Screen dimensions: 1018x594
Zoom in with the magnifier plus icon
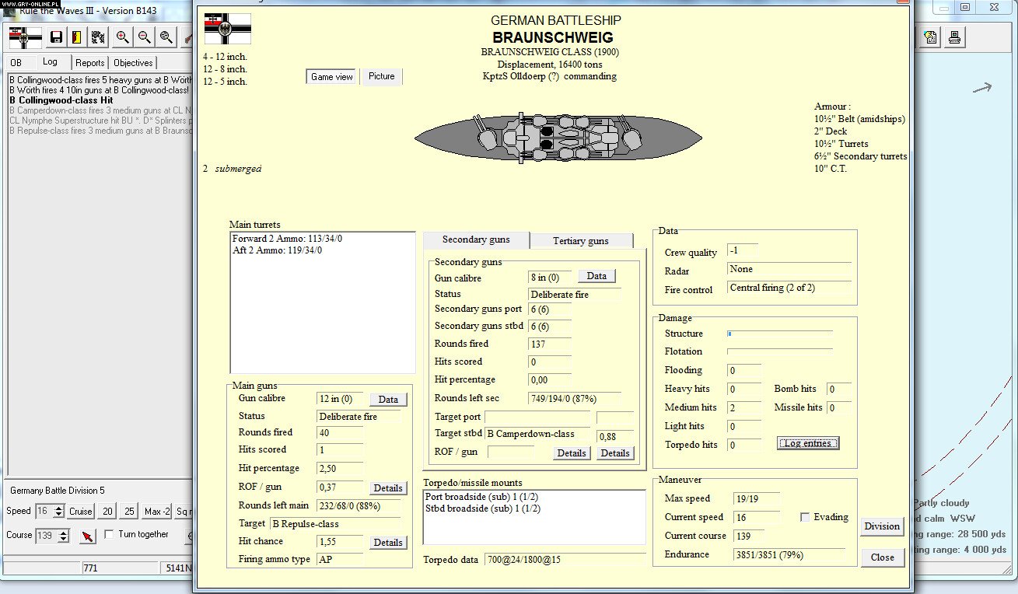[x=121, y=37]
